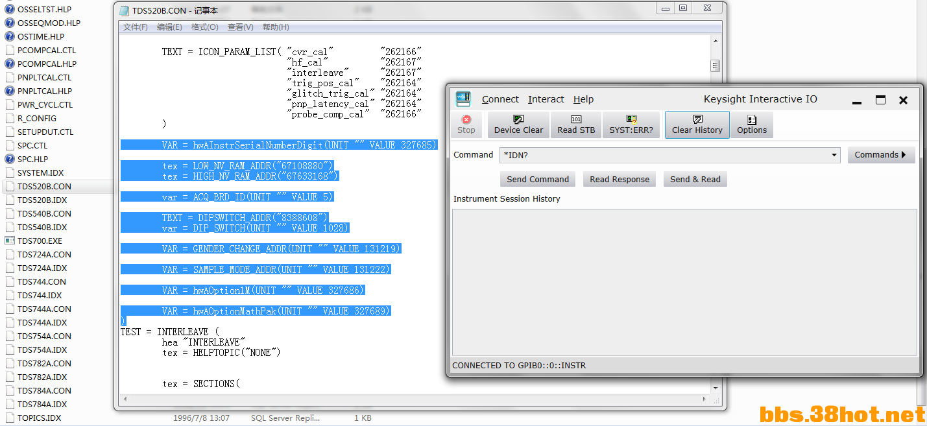Image resolution: width=927 pixels, height=426 pixels.
Task: Open the Interact menu in Keysight
Action: [546, 99]
